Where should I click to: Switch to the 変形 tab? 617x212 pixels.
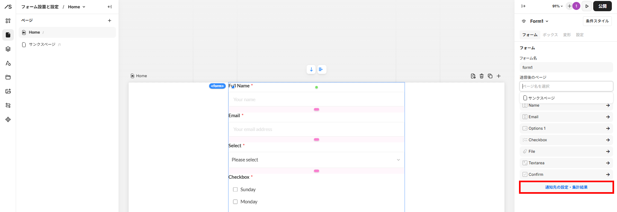coord(567,35)
